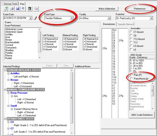
Task: Open the Facility In Office dropdown
Action: (x=109, y=18)
